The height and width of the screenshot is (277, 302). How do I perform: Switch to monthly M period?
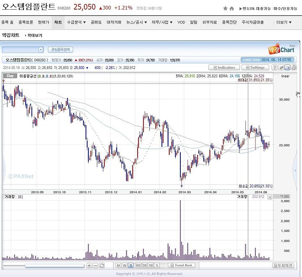click(118, 265)
